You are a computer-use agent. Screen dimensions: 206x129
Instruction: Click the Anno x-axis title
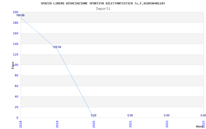(x=200, y=126)
